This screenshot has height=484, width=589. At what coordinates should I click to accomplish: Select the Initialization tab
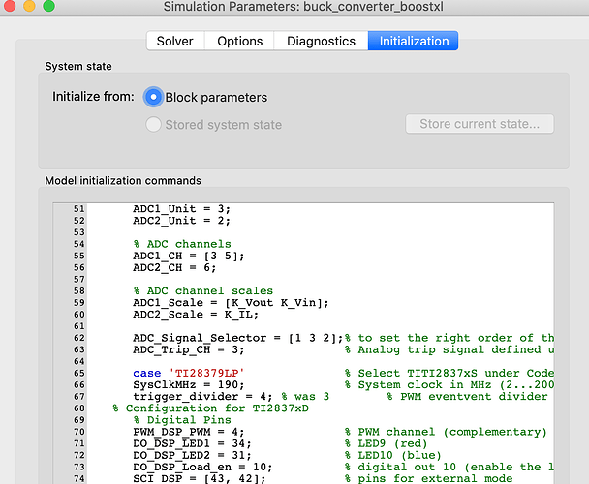pyautogui.click(x=414, y=41)
